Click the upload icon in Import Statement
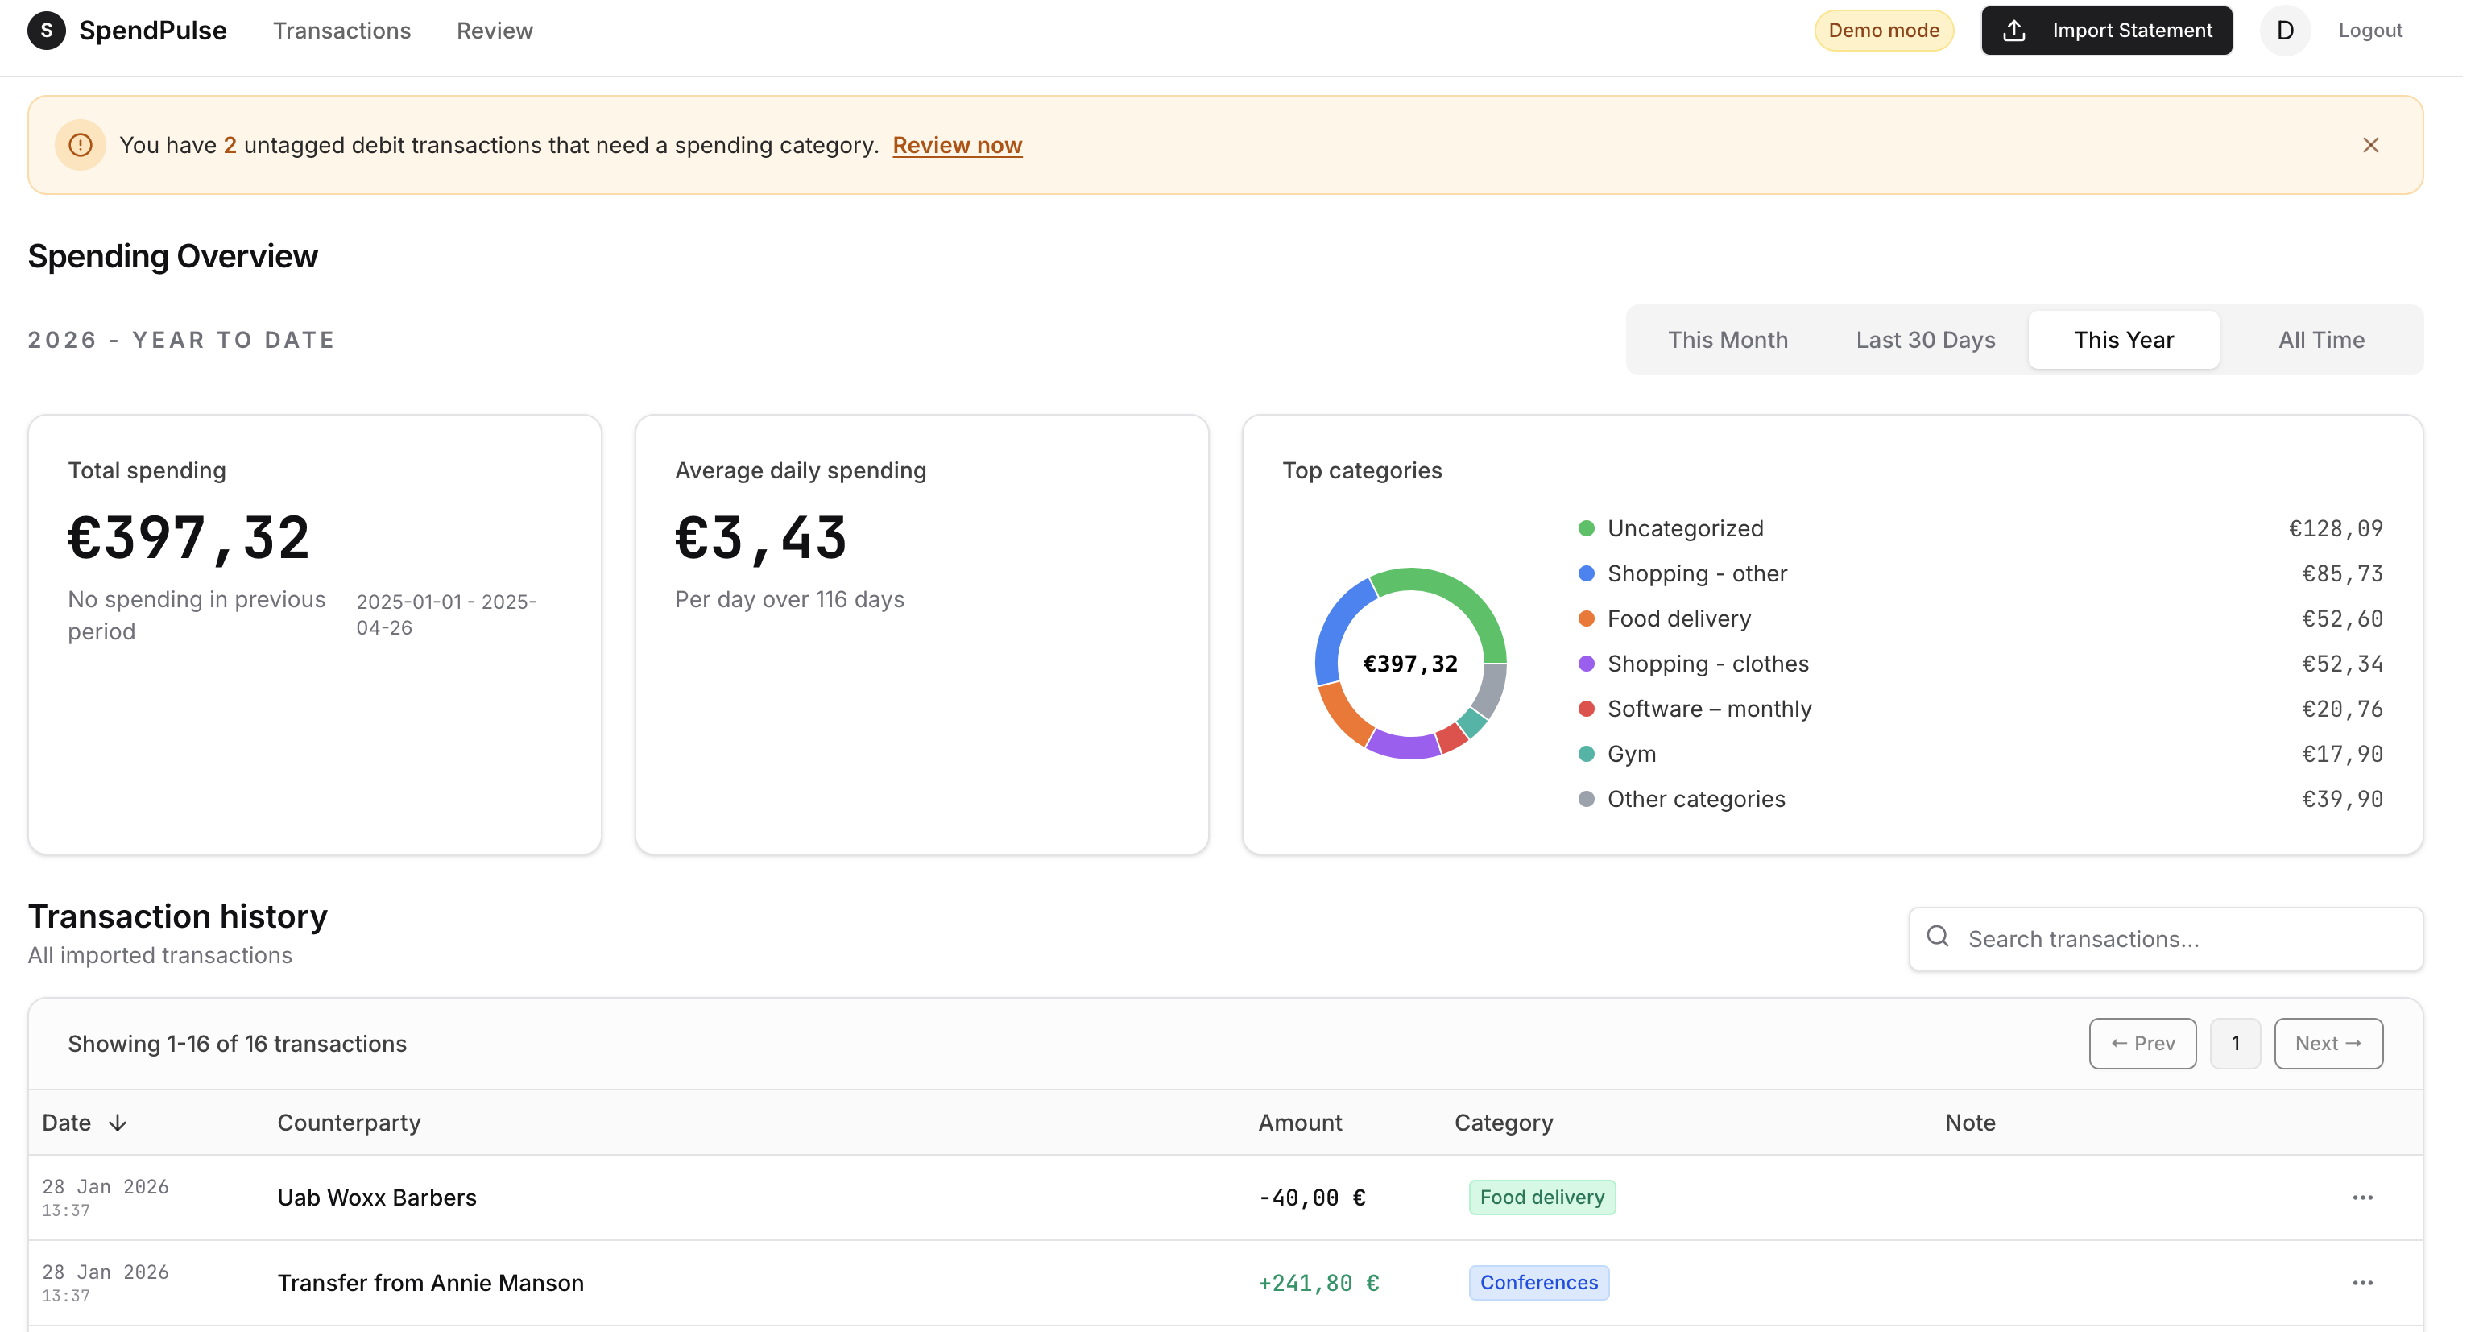This screenshot has width=2479, height=1332. pyautogui.click(x=2013, y=31)
